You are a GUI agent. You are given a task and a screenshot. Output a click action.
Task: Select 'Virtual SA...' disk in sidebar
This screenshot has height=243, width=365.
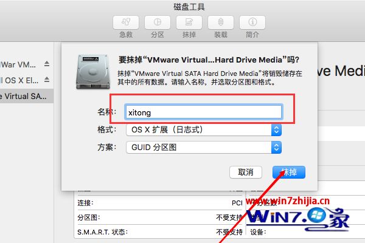pos(27,96)
